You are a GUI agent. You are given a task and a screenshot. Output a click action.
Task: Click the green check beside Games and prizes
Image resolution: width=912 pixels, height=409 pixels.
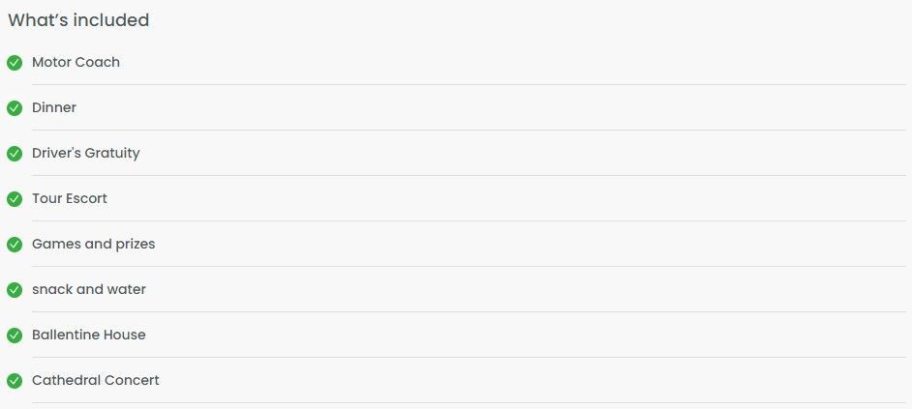(15, 245)
